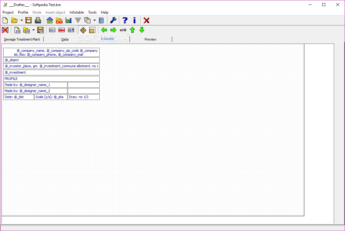Open help with the question mark icon

pyautogui.click(x=125, y=20)
